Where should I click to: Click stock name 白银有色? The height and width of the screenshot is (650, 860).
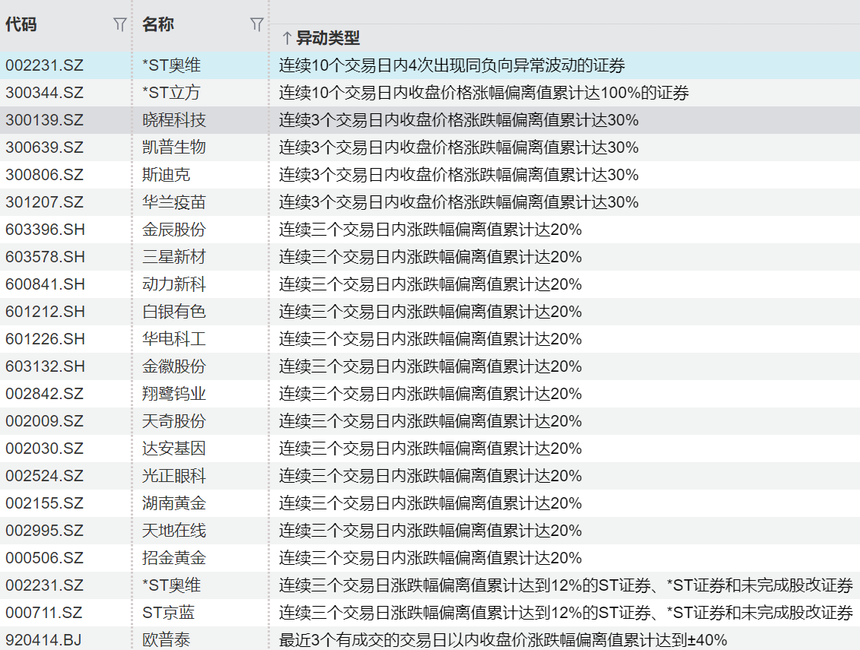point(174,312)
